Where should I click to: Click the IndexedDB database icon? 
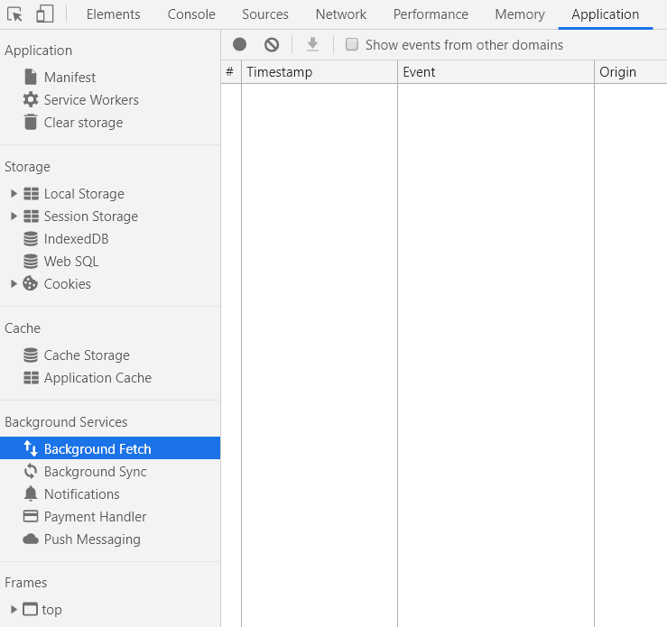click(31, 238)
